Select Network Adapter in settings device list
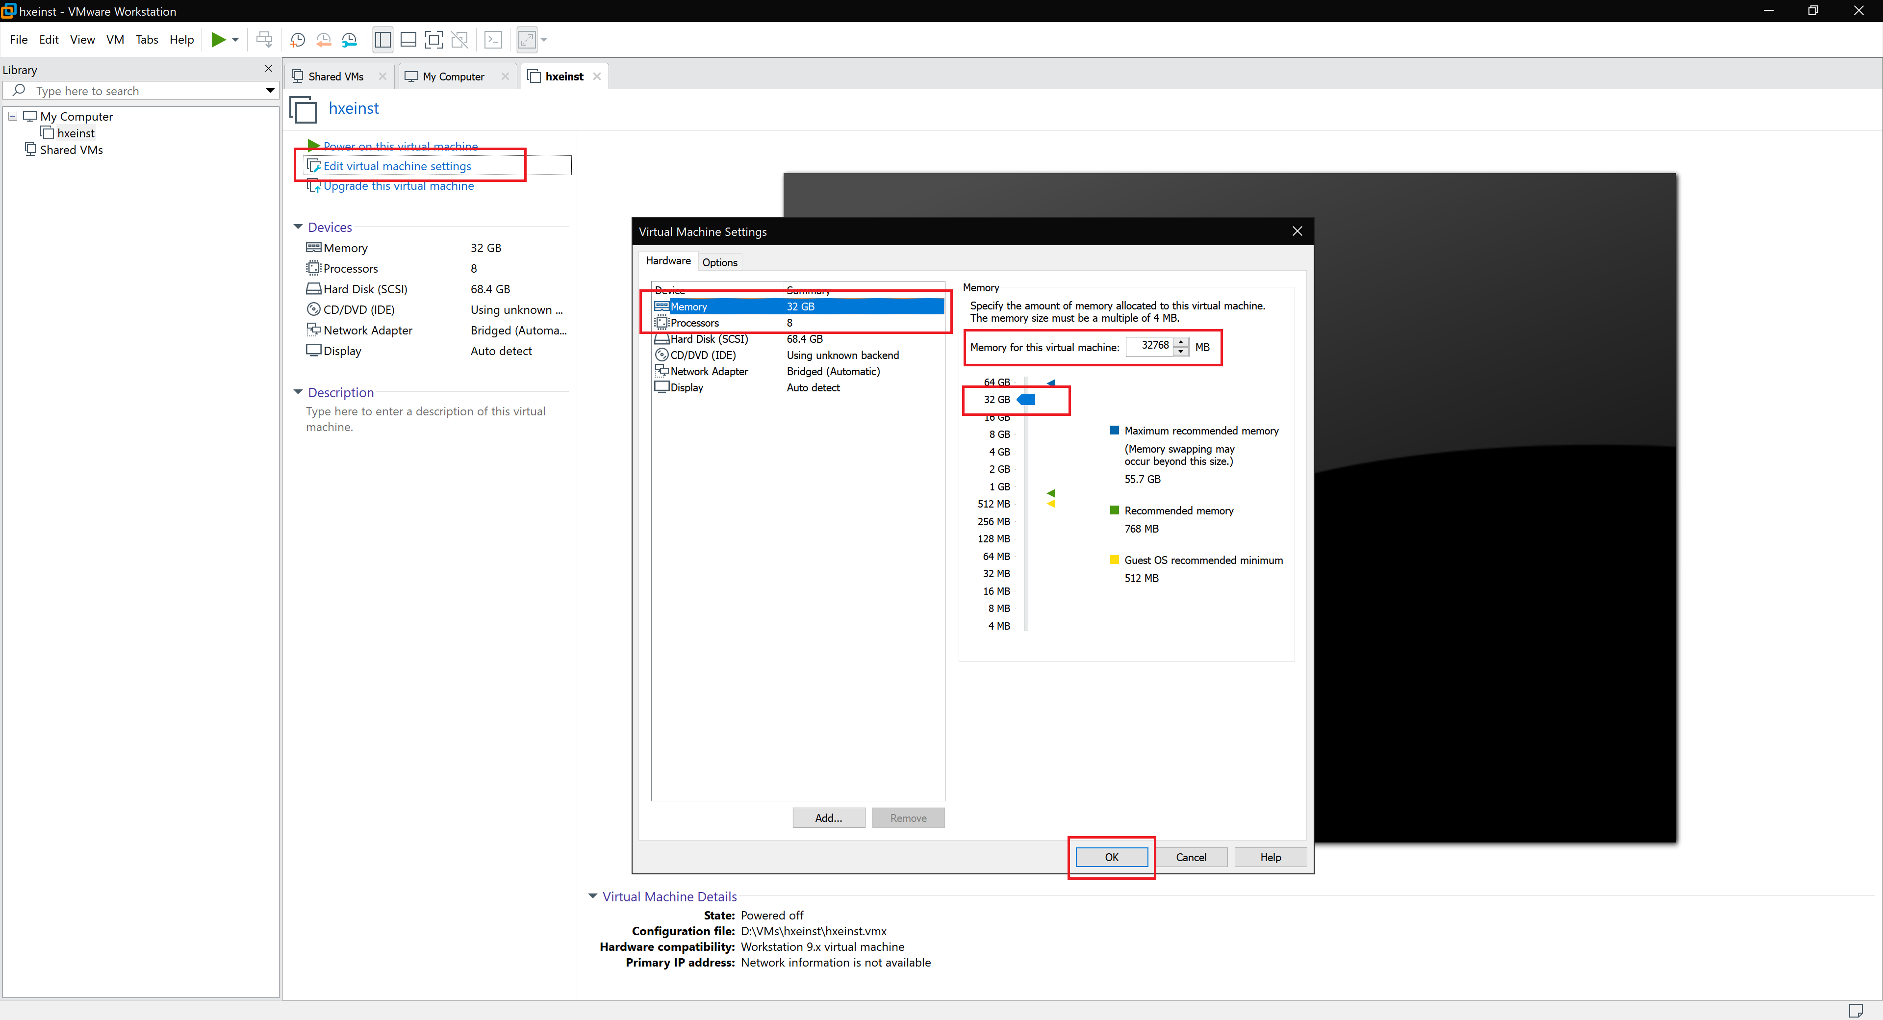The width and height of the screenshot is (1883, 1020). pos(798,371)
